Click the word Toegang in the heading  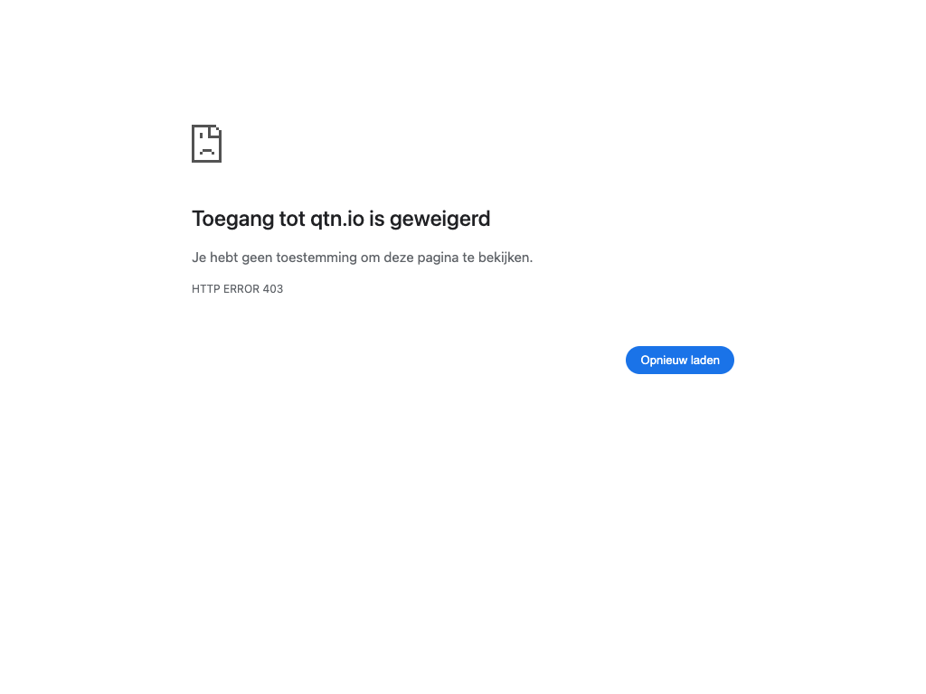232,220
